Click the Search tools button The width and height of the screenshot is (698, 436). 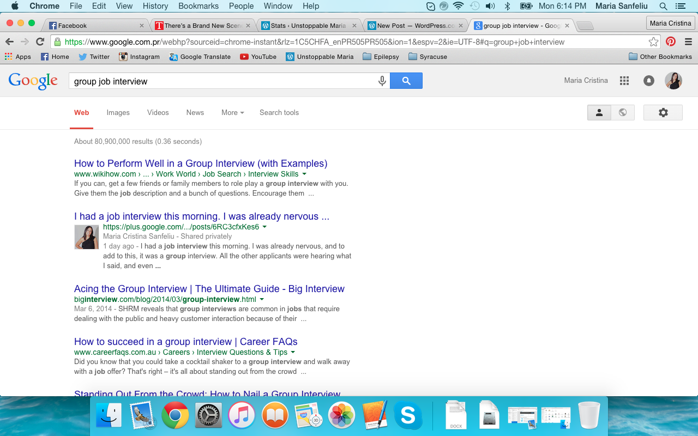279,113
